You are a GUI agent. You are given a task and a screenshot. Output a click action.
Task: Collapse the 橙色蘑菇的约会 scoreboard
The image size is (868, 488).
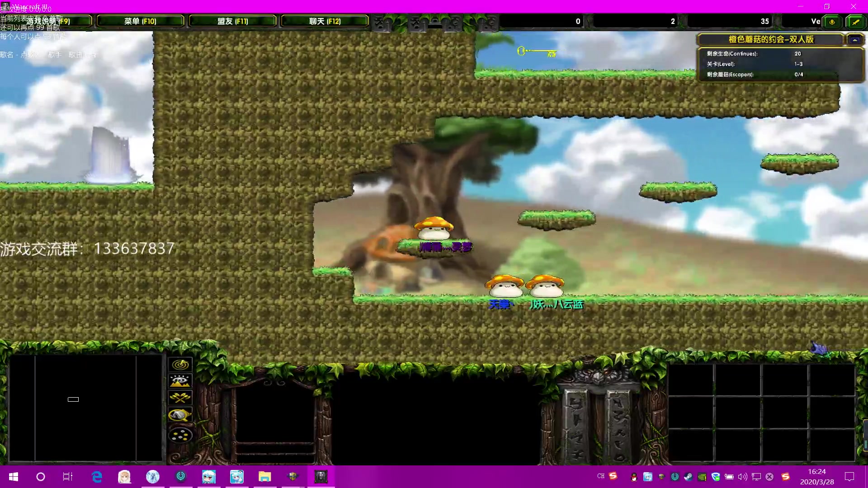pos(855,40)
